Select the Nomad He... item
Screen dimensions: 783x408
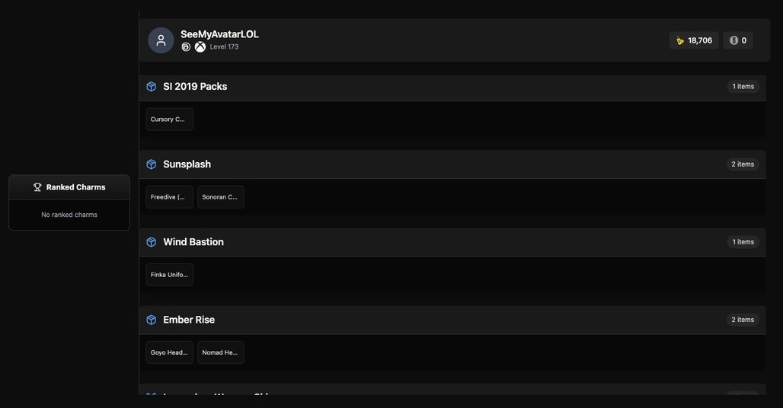221,352
